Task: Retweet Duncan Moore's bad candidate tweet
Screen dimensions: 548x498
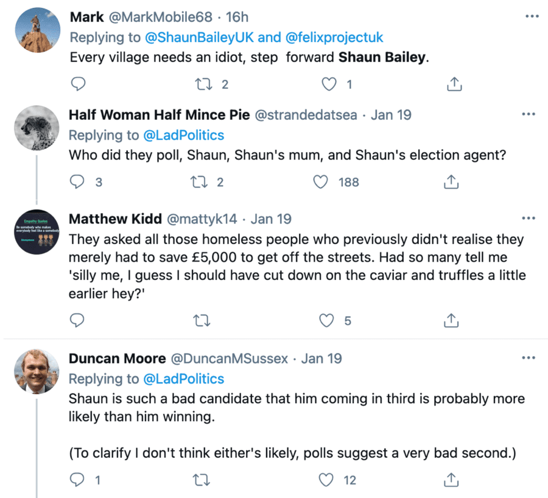Action: (x=200, y=480)
